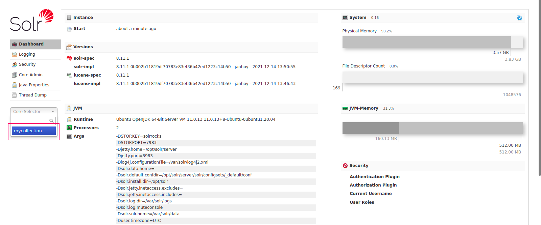The width and height of the screenshot is (541, 225).
Task: Click the solr-spec sun icon
Action: point(69,58)
